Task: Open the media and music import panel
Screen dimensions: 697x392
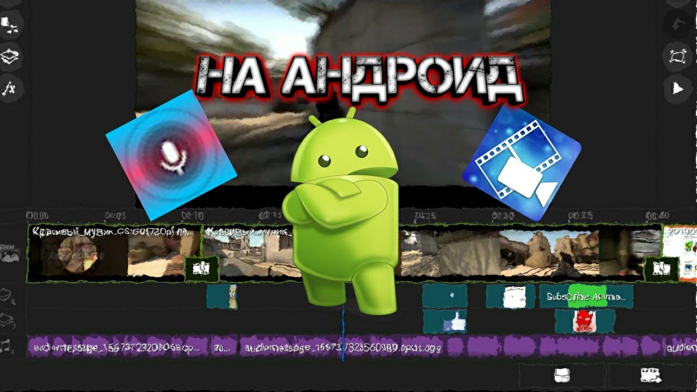Action: [10, 24]
